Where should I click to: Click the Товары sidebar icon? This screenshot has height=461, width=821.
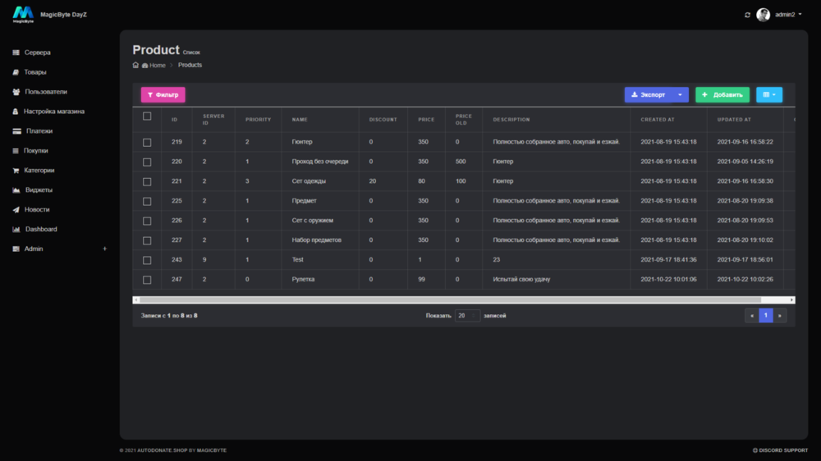pyautogui.click(x=16, y=72)
